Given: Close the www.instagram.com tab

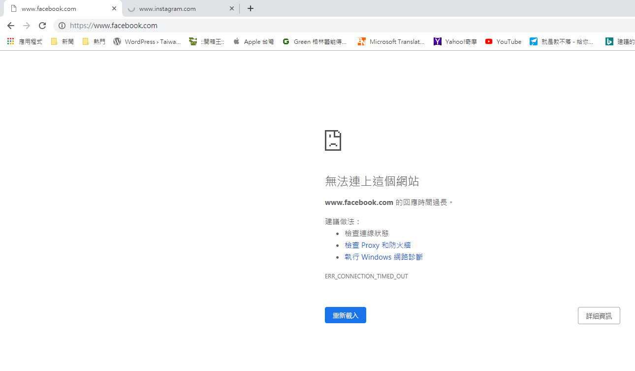Looking at the screenshot, I should point(232,8).
